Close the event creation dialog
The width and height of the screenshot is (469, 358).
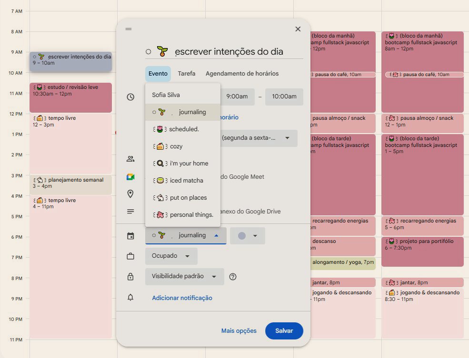(x=298, y=29)
